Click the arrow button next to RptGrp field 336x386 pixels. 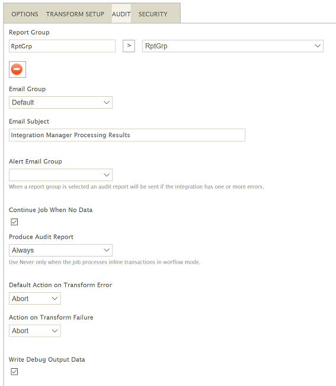[x=129, y=46]
